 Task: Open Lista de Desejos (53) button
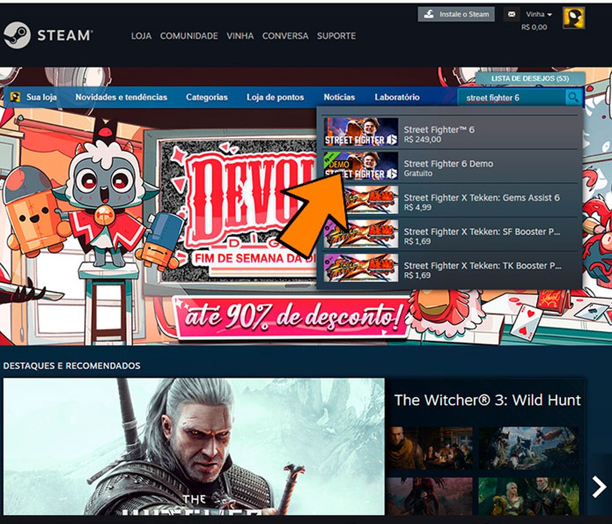pos(530,79)
